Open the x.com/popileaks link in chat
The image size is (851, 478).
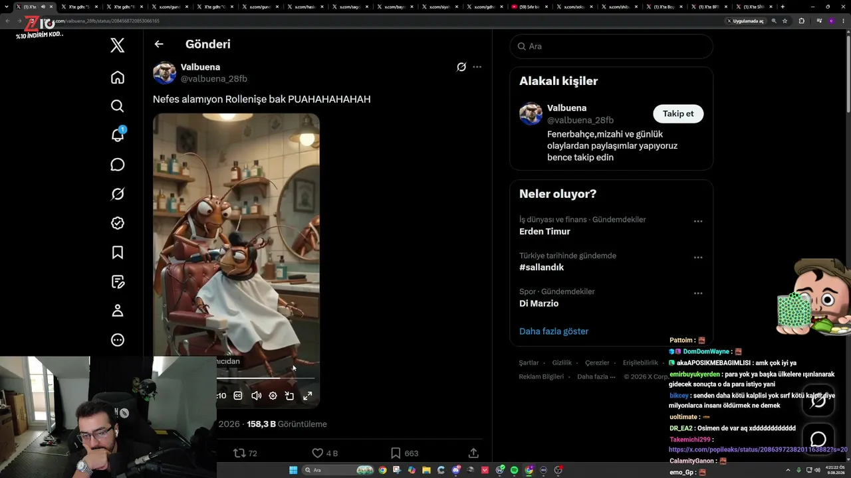[758, 450]
